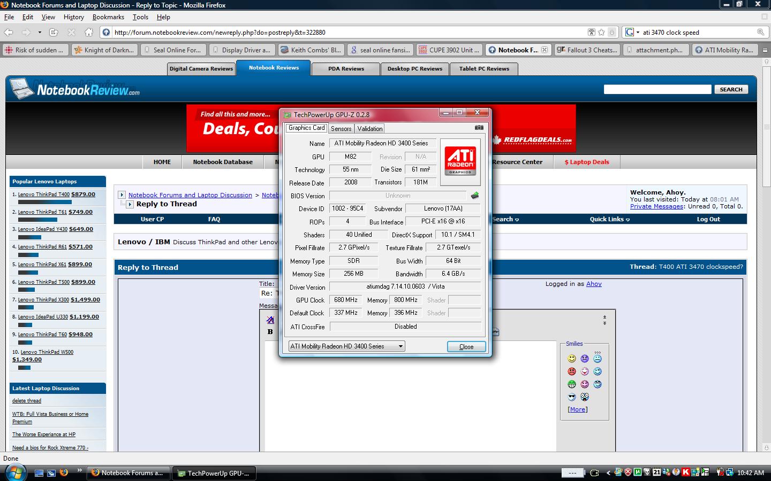The image size is (771, 481).
Task: Click the show desktop quick launch icon
Action: 39,473
